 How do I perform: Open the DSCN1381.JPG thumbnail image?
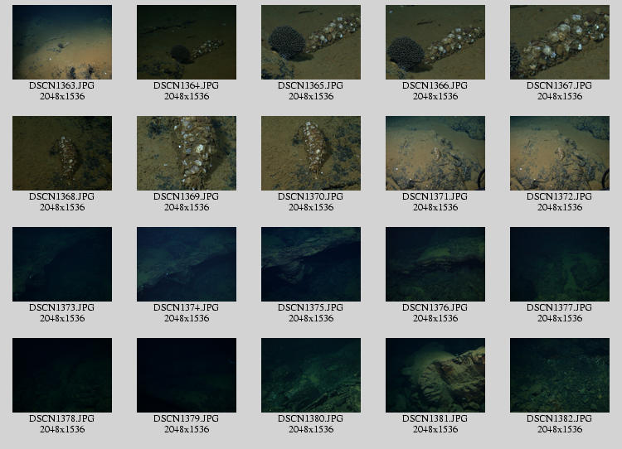tap(435, 375)
